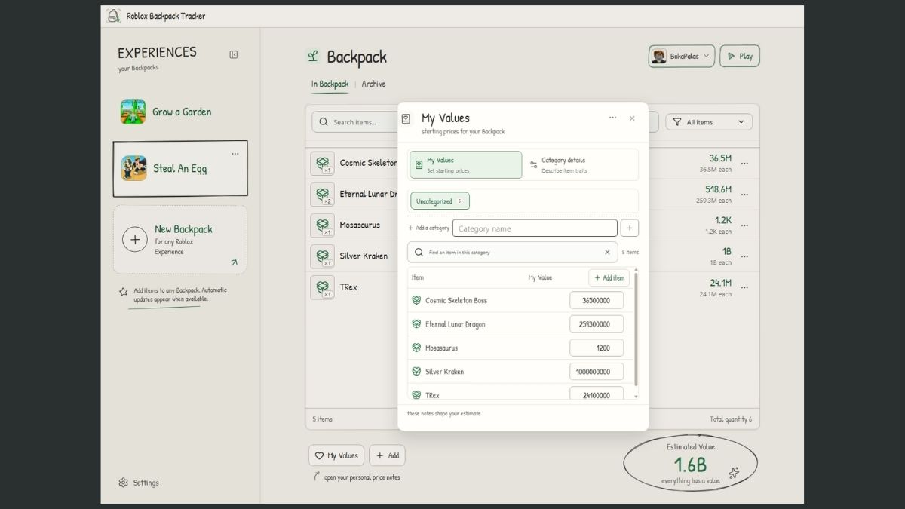905x509 pixels.
Task: Open more options for TRex backpack row
Action: coord(745,287)
